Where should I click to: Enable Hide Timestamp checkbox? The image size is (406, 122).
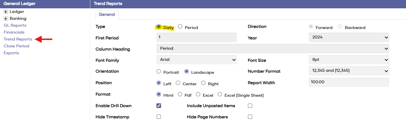click(159, 117)
